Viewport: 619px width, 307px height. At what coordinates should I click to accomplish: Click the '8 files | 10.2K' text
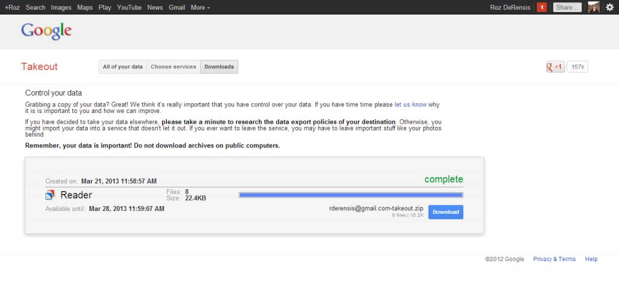coord(408,216)
